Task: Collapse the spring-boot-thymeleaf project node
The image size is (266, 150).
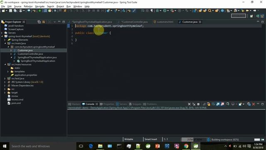Action: click(x=2, y=36)
